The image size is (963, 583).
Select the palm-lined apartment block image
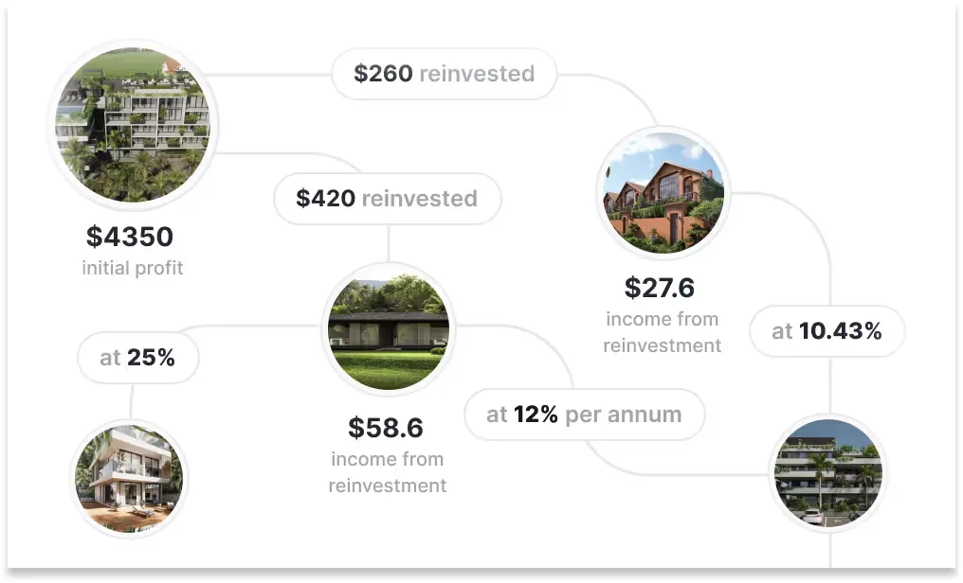click(x=828, y=473)
